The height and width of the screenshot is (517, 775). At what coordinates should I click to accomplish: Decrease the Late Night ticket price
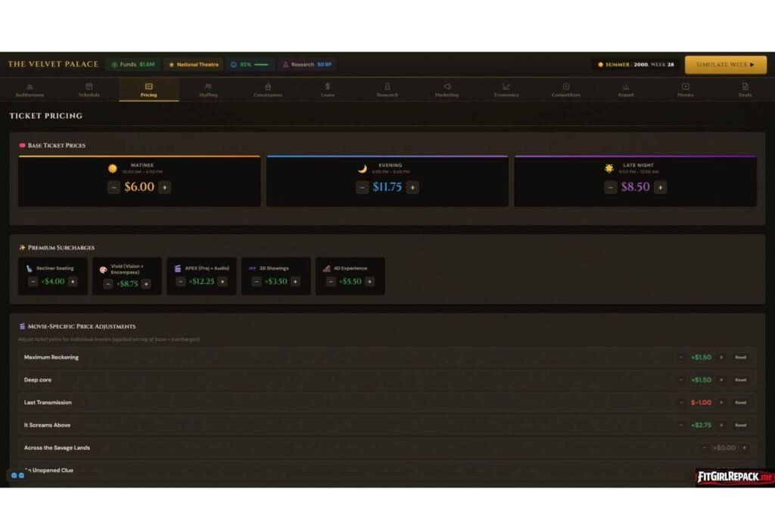pyautogui.click(x=611, y=187)
